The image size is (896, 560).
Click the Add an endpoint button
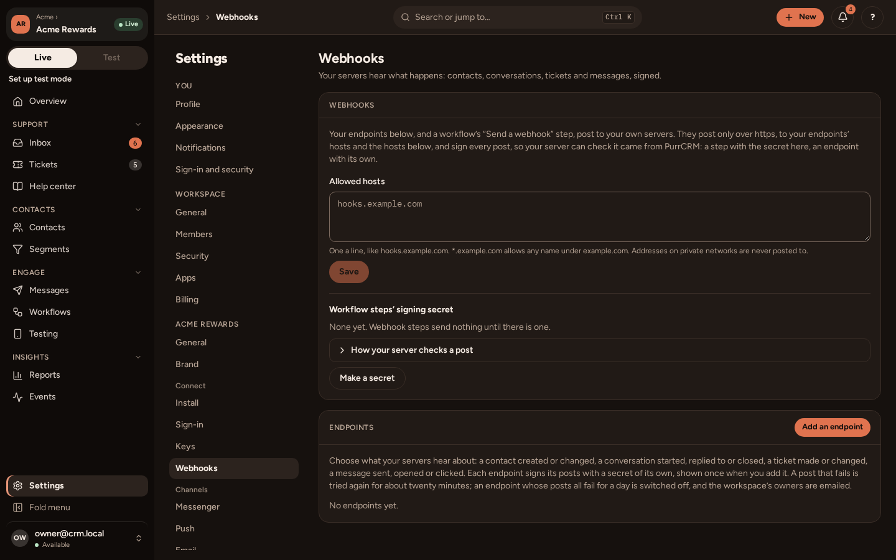coord(832,427)
